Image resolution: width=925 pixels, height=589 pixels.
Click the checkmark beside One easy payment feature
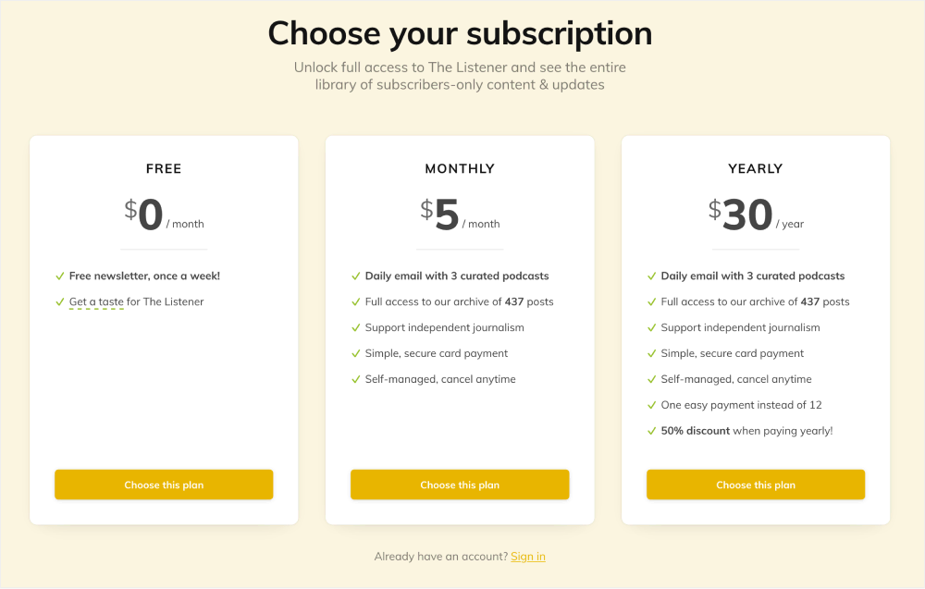click(652, 405)
